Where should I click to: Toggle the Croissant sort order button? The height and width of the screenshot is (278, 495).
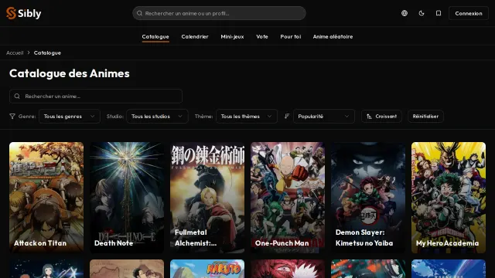tap(381, 117)
